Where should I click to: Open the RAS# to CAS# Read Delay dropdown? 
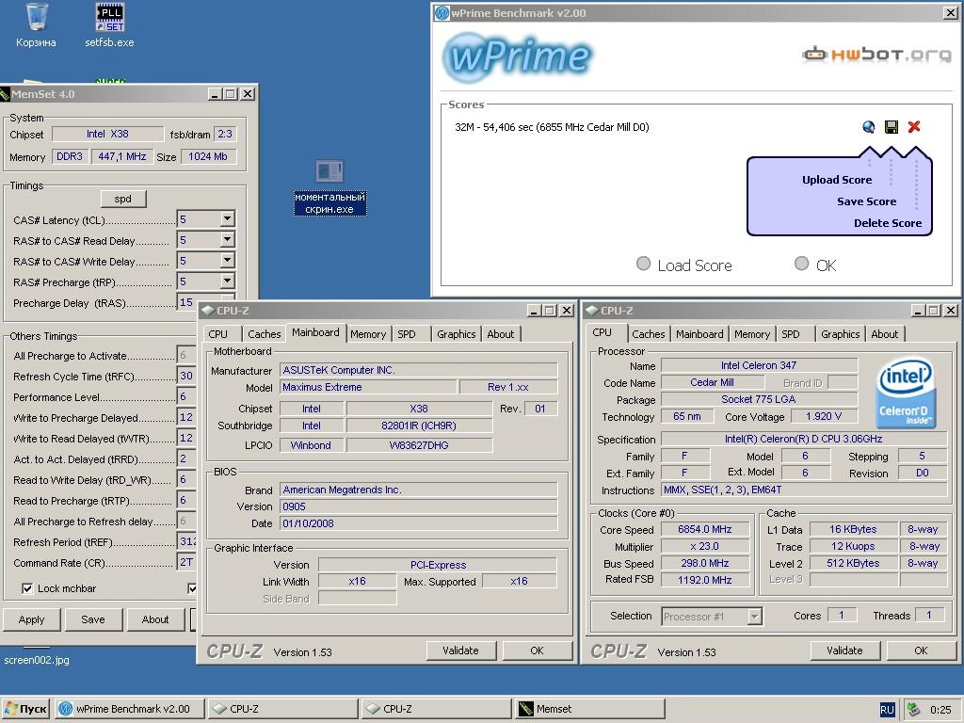coord(228,240)
